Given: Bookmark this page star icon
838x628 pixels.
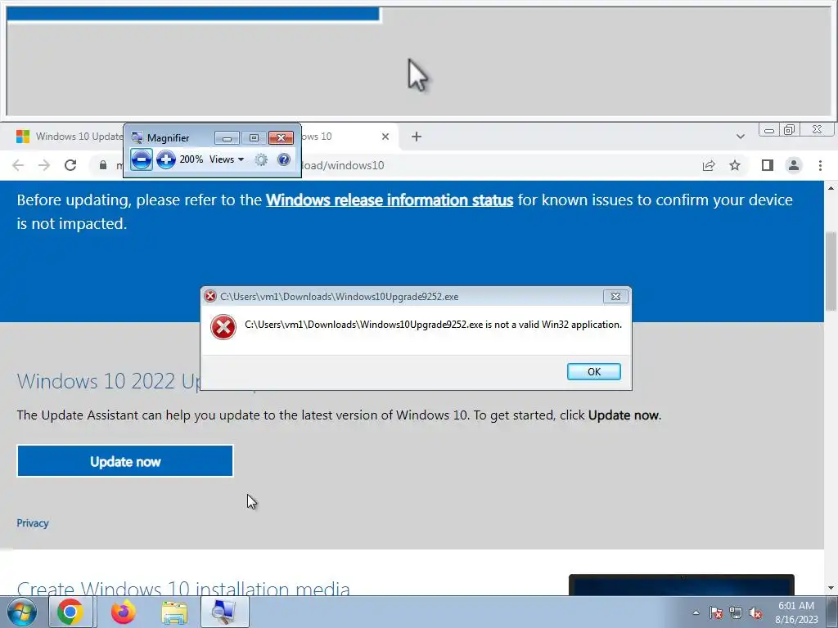Looking at the screenshot, I should 735,165.
